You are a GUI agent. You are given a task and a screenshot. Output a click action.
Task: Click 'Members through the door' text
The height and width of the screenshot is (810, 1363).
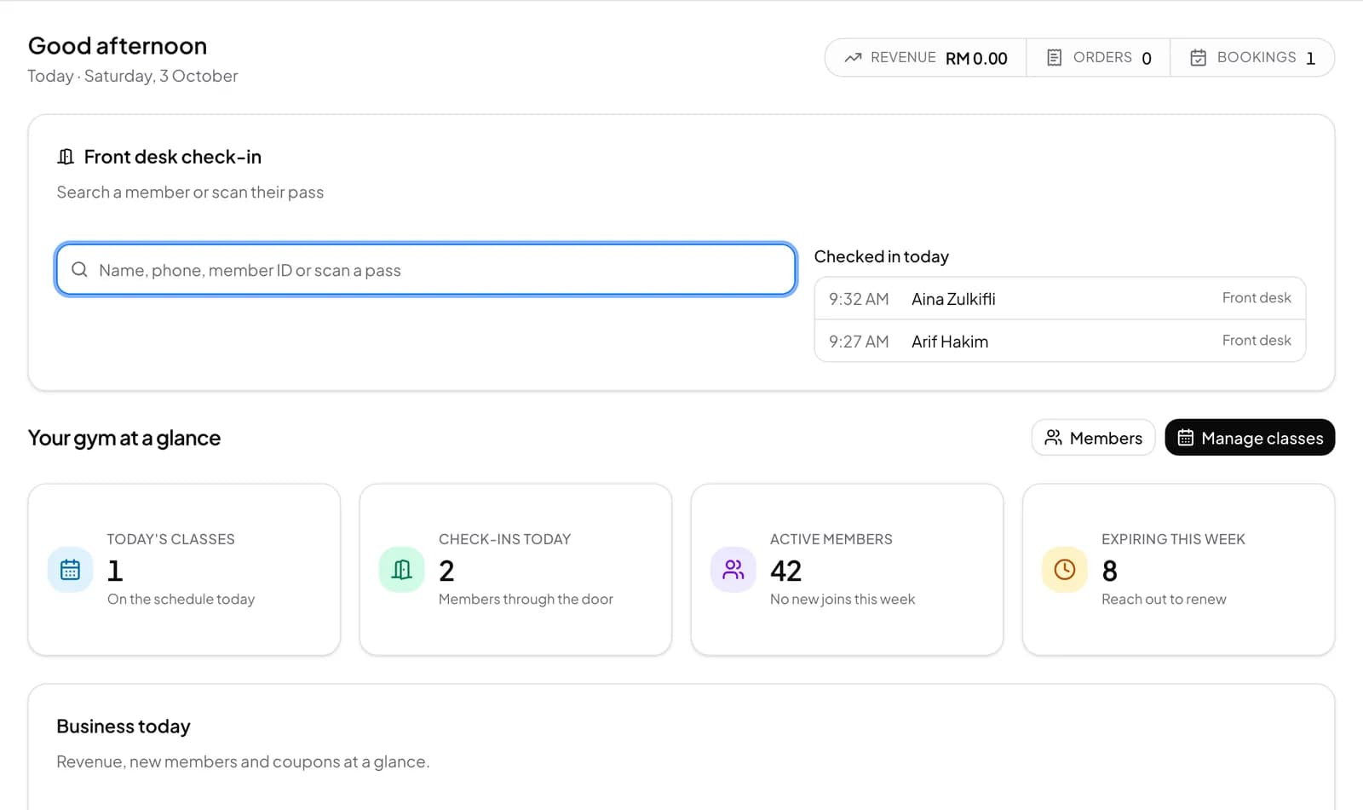pos(526,599)
